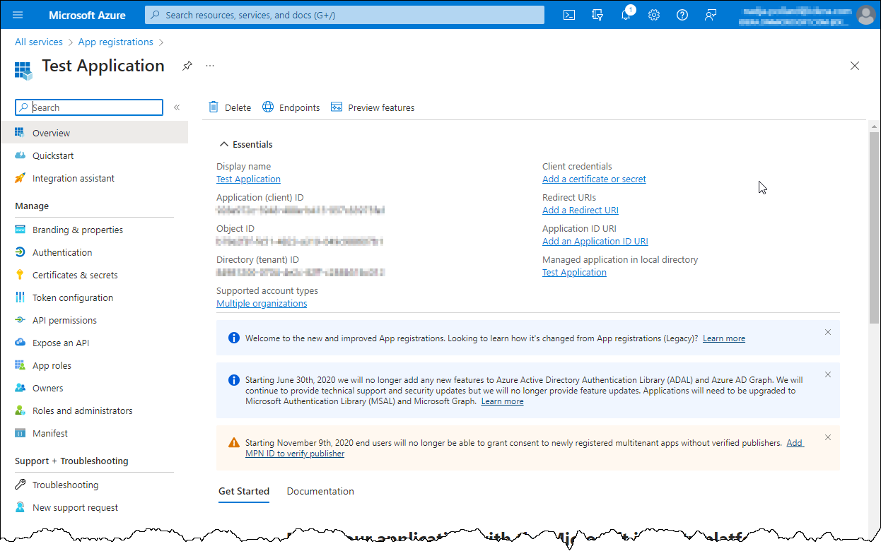Click Learn more in ADAL deprecation banner

pyautogui.click(x=503, y=401)
